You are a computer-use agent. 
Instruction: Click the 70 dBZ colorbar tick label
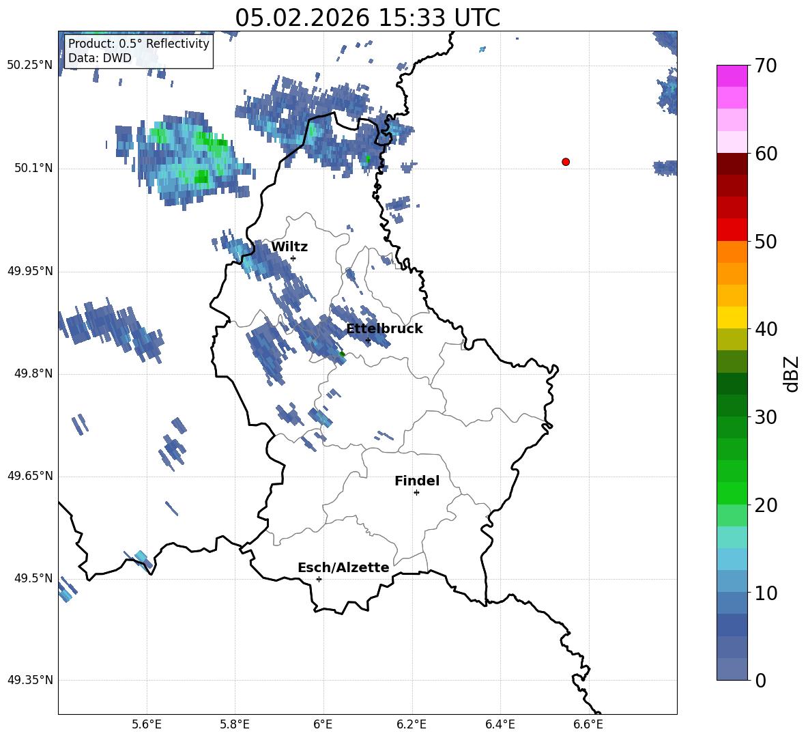(766, 66)
